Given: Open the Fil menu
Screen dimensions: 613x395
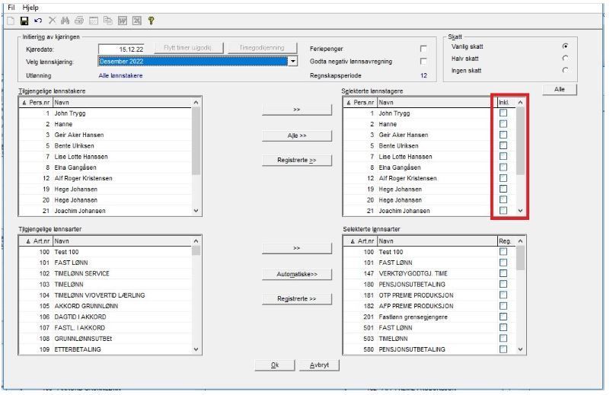Looking at the screenshot, I should [x=11, y=8].
